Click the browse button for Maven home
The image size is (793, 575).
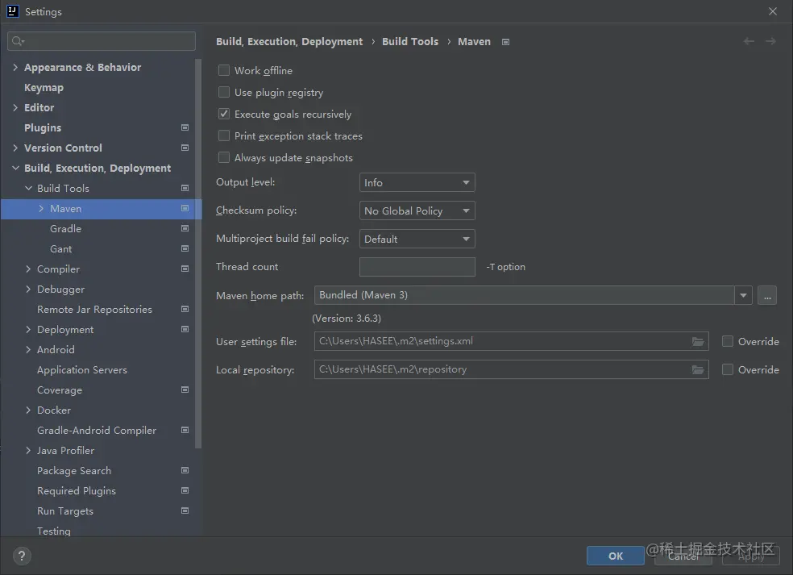coord(767,296)
